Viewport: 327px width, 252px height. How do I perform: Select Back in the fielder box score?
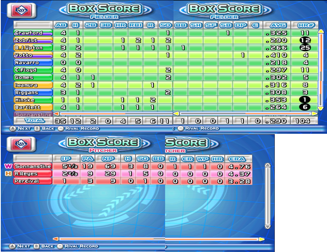48,129
